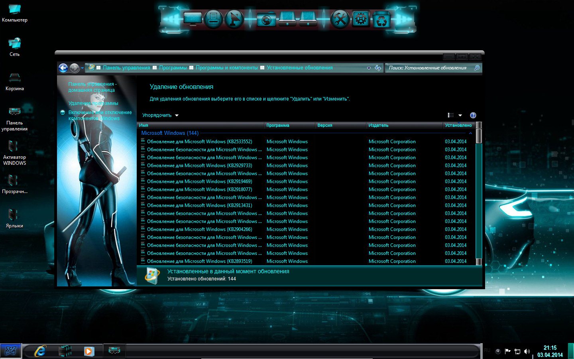Expand the address bar history dropdown arrow
This screenshot has width=574, height=359.
tap(369, 68)
